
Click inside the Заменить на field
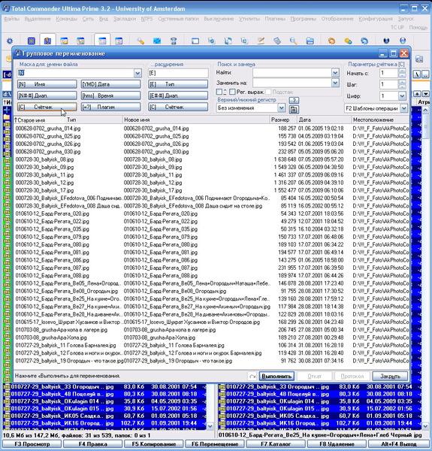click(292, 83)
